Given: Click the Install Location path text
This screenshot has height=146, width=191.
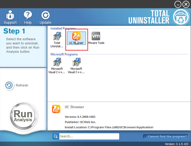Looking at the screenshot, I should 109,127.
